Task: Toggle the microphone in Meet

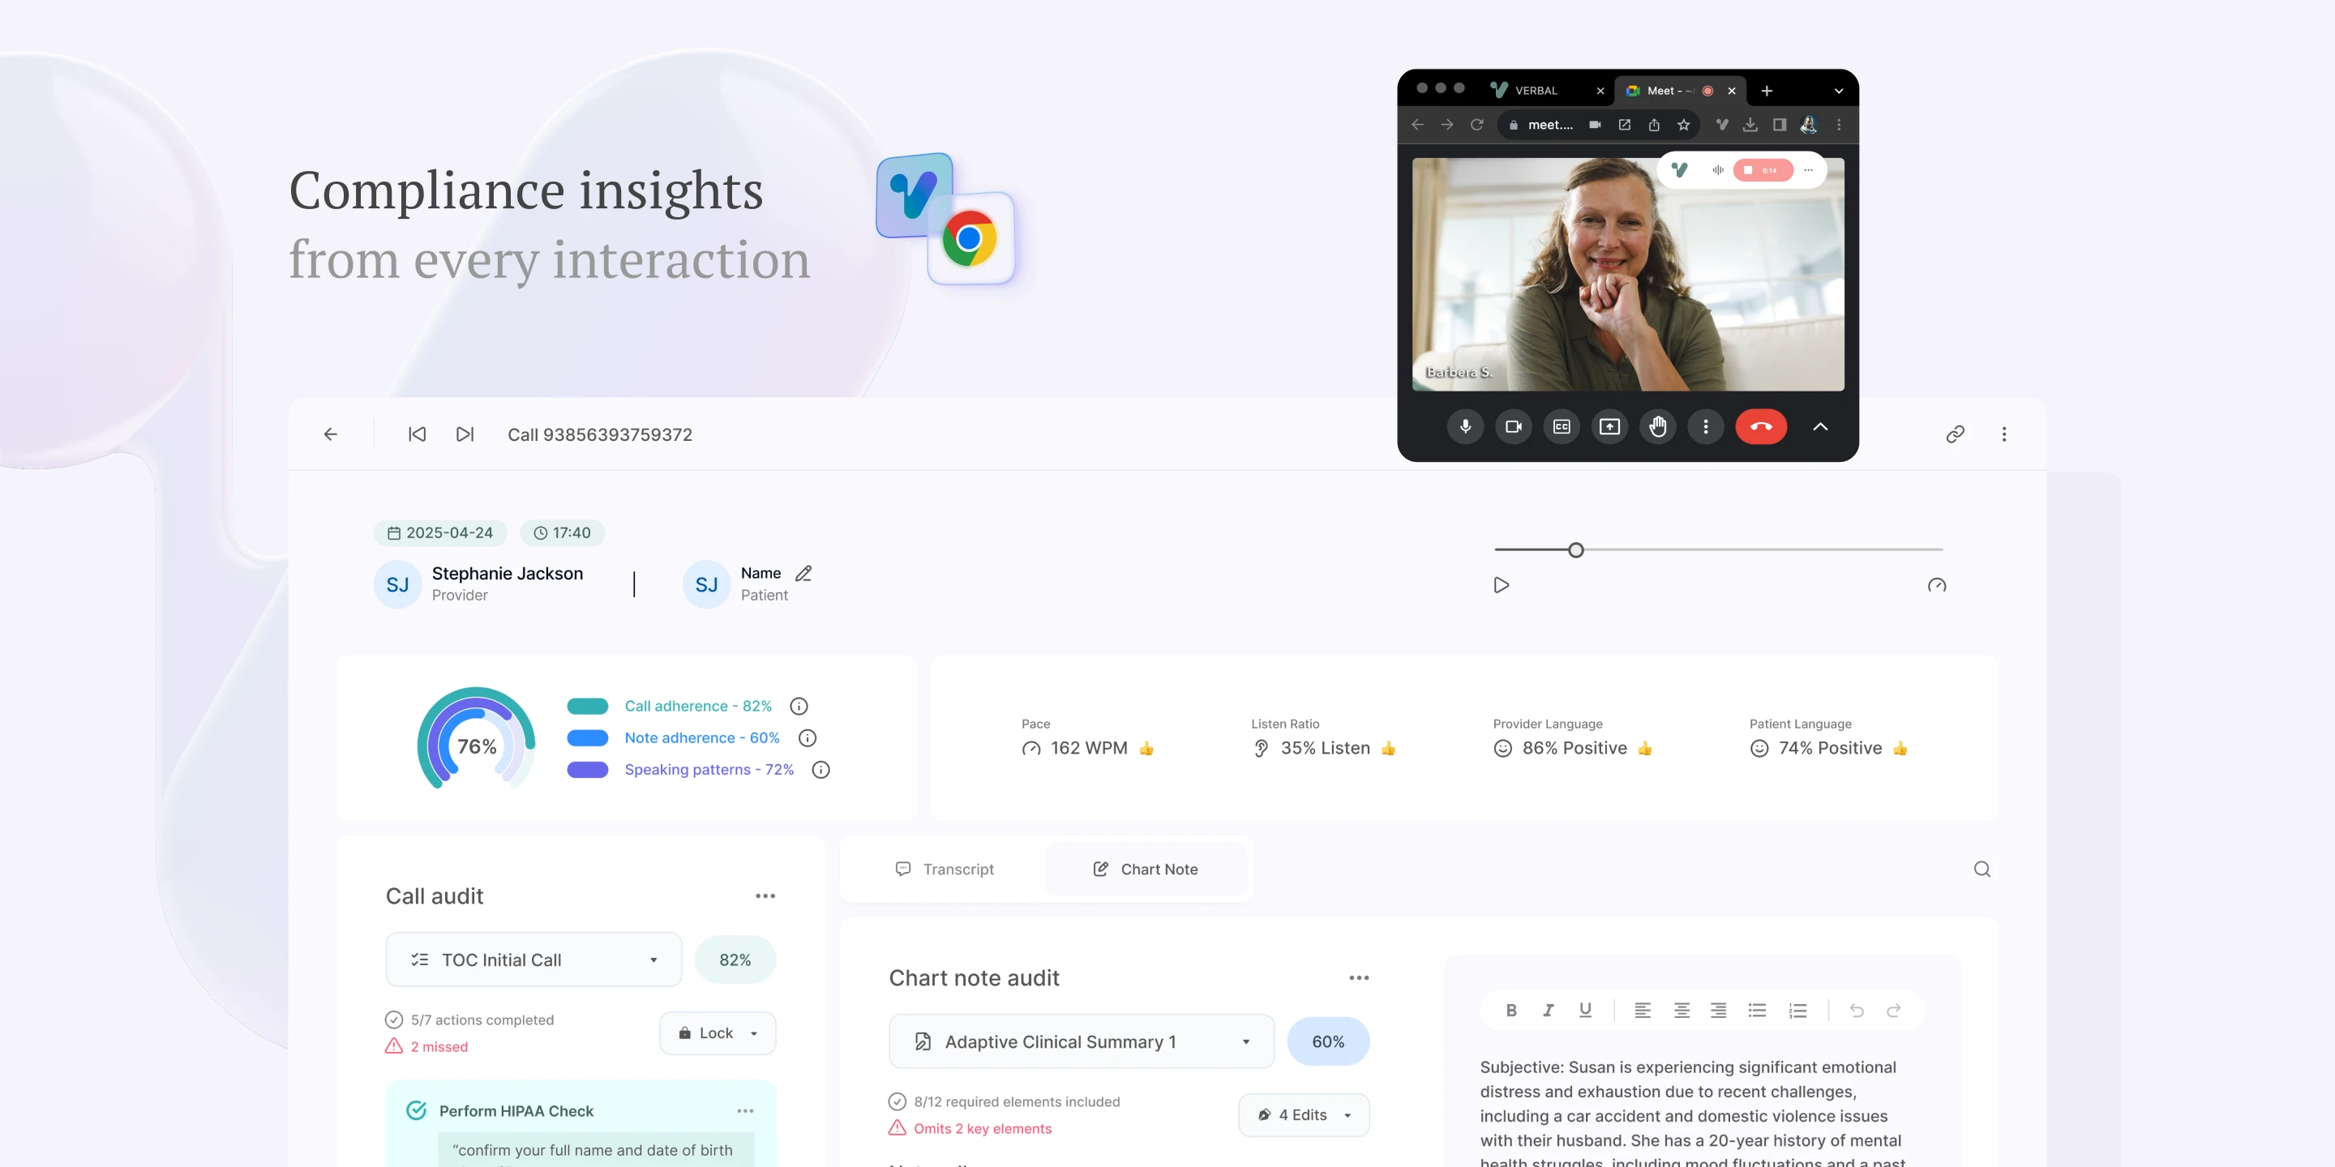Action: pyautogui.click(x=1465, y=427)
